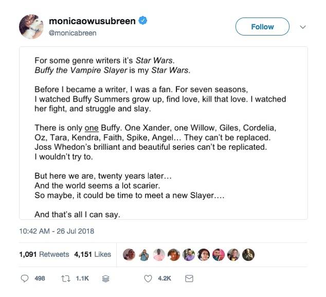Send via the envelope direct message icon
The image size is (326, 297).
pos(189,278)
